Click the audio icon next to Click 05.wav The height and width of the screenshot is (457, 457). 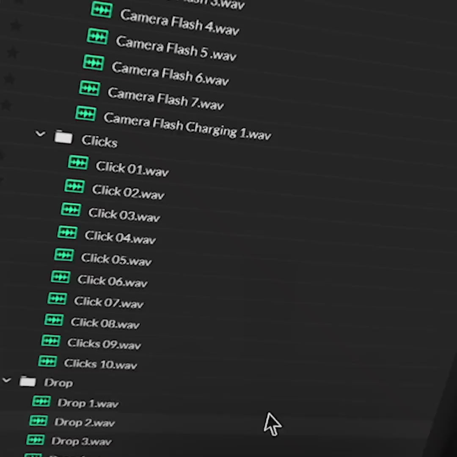coord(64,255)
